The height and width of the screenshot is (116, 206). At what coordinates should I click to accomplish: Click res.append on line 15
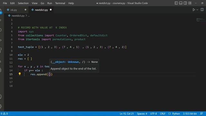38,74
